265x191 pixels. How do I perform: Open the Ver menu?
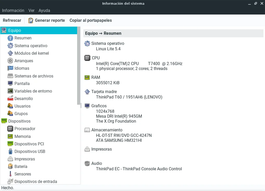click(31, 11)
